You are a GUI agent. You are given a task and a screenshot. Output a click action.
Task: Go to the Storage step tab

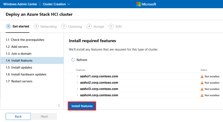(95, 26)
